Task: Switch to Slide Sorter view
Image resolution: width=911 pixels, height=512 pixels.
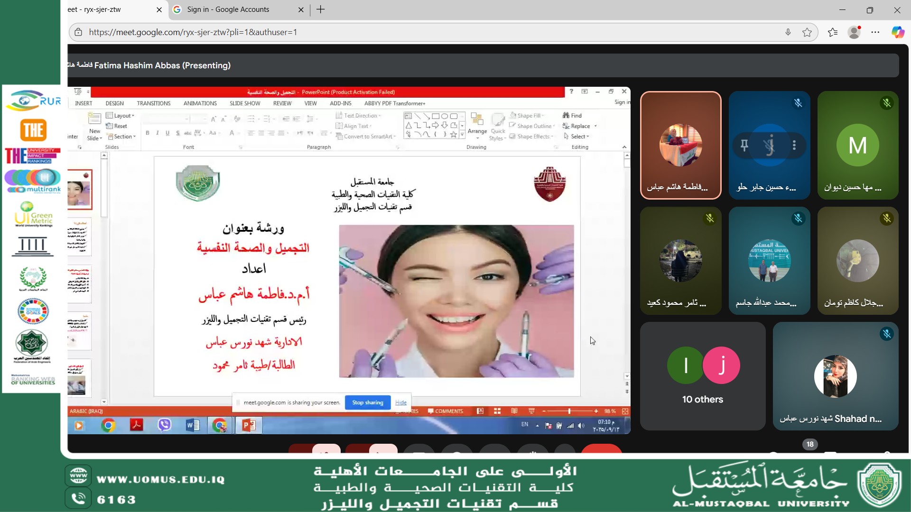Action: tap(497, 411)
